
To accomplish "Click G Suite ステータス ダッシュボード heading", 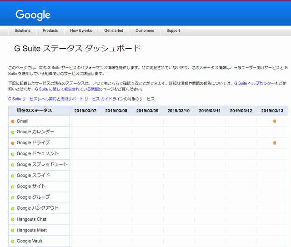I will point(77,49).
